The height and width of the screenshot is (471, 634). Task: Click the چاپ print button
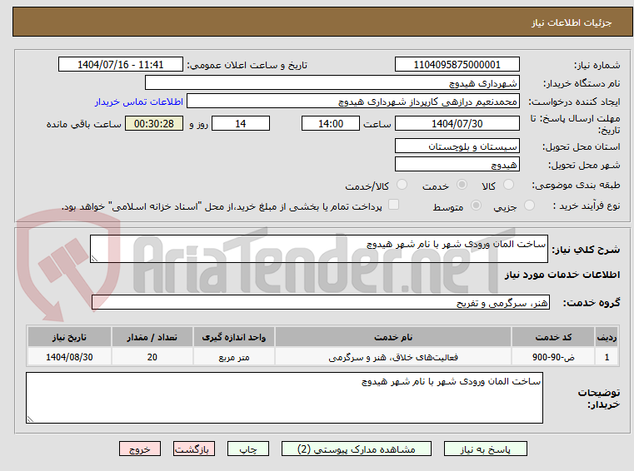[x=248, y=449]
